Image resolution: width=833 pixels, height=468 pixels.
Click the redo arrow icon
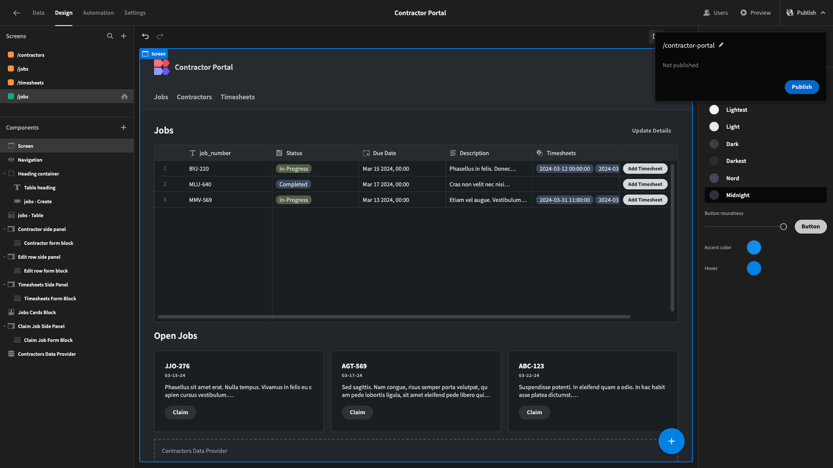pos(160,36)
